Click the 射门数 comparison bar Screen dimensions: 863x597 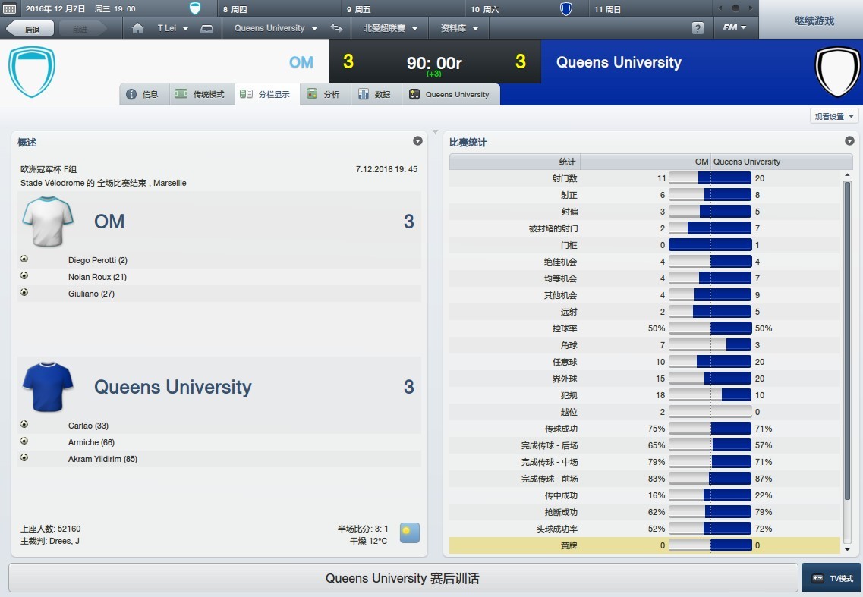click(x=710, y=178)
